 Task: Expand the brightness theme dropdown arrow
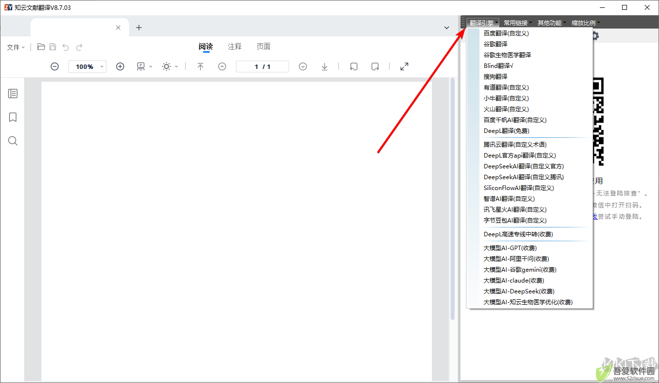coord(176,66)
